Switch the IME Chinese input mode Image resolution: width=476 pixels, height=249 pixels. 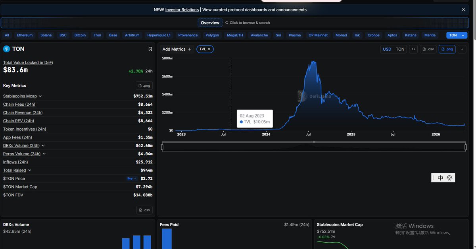(x=440, y=178)
